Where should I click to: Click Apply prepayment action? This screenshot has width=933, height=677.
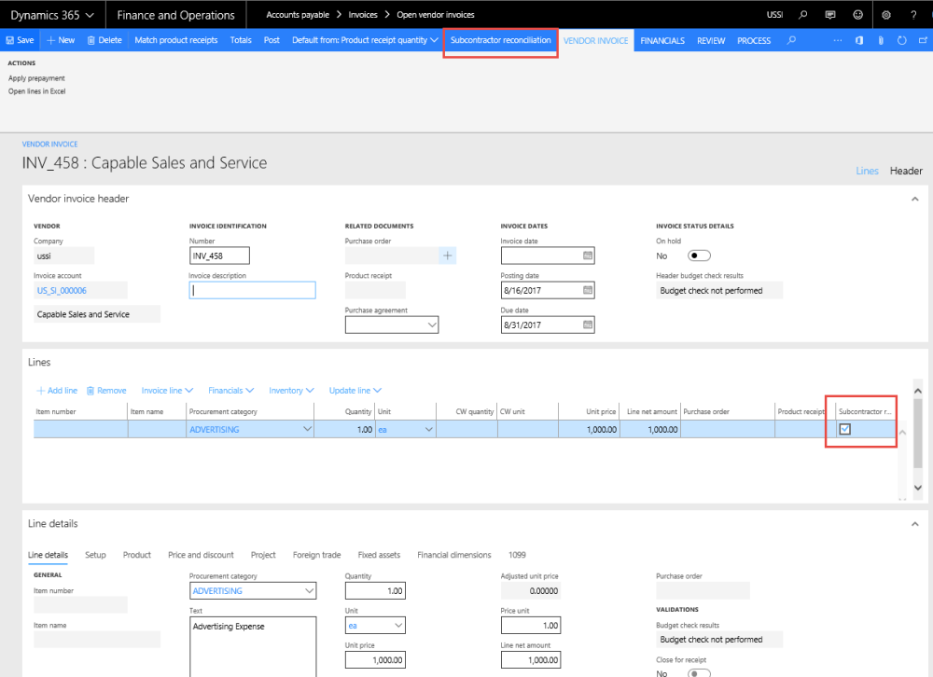click(36, 78)
